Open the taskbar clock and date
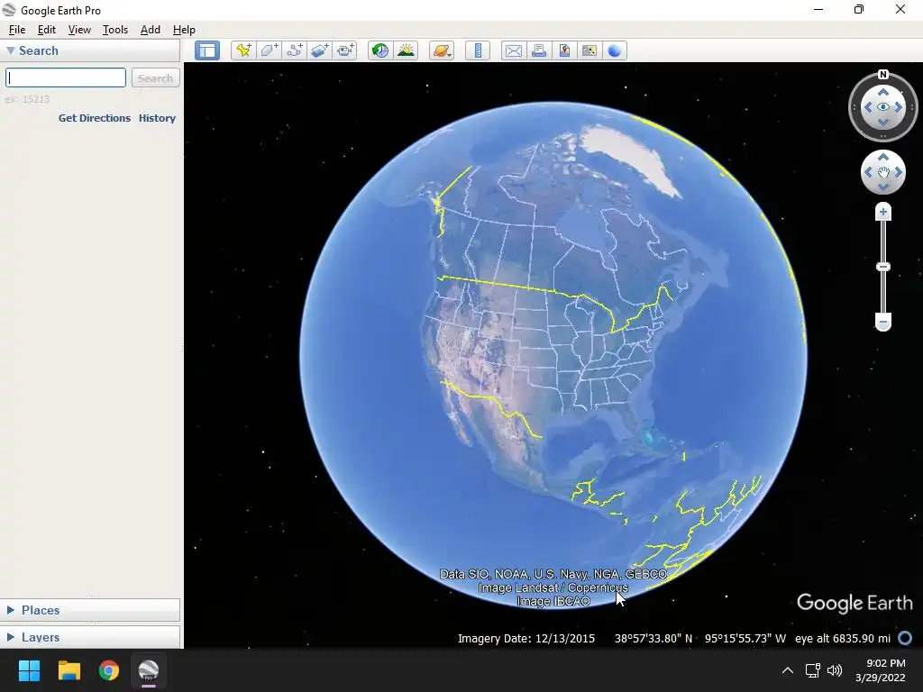Image resolution: width=923 pixels, height=692 pixels. click(x=882, y=670)
